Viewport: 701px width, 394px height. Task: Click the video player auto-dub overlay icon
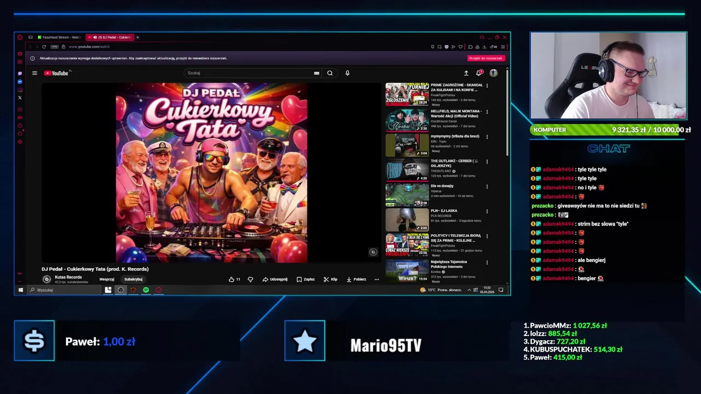point(373,252)
